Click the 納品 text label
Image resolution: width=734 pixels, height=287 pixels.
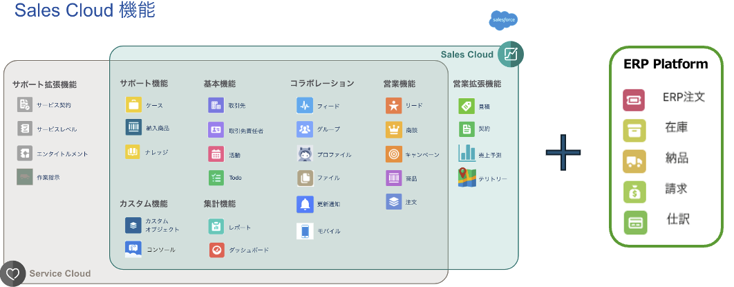point(677,158)
